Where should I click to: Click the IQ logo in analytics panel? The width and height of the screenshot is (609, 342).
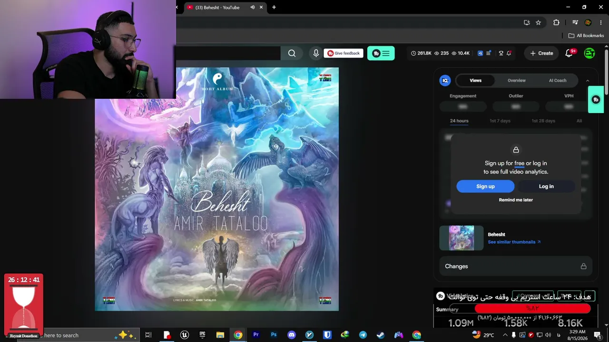pyautogui.click(x=445, y=80)
